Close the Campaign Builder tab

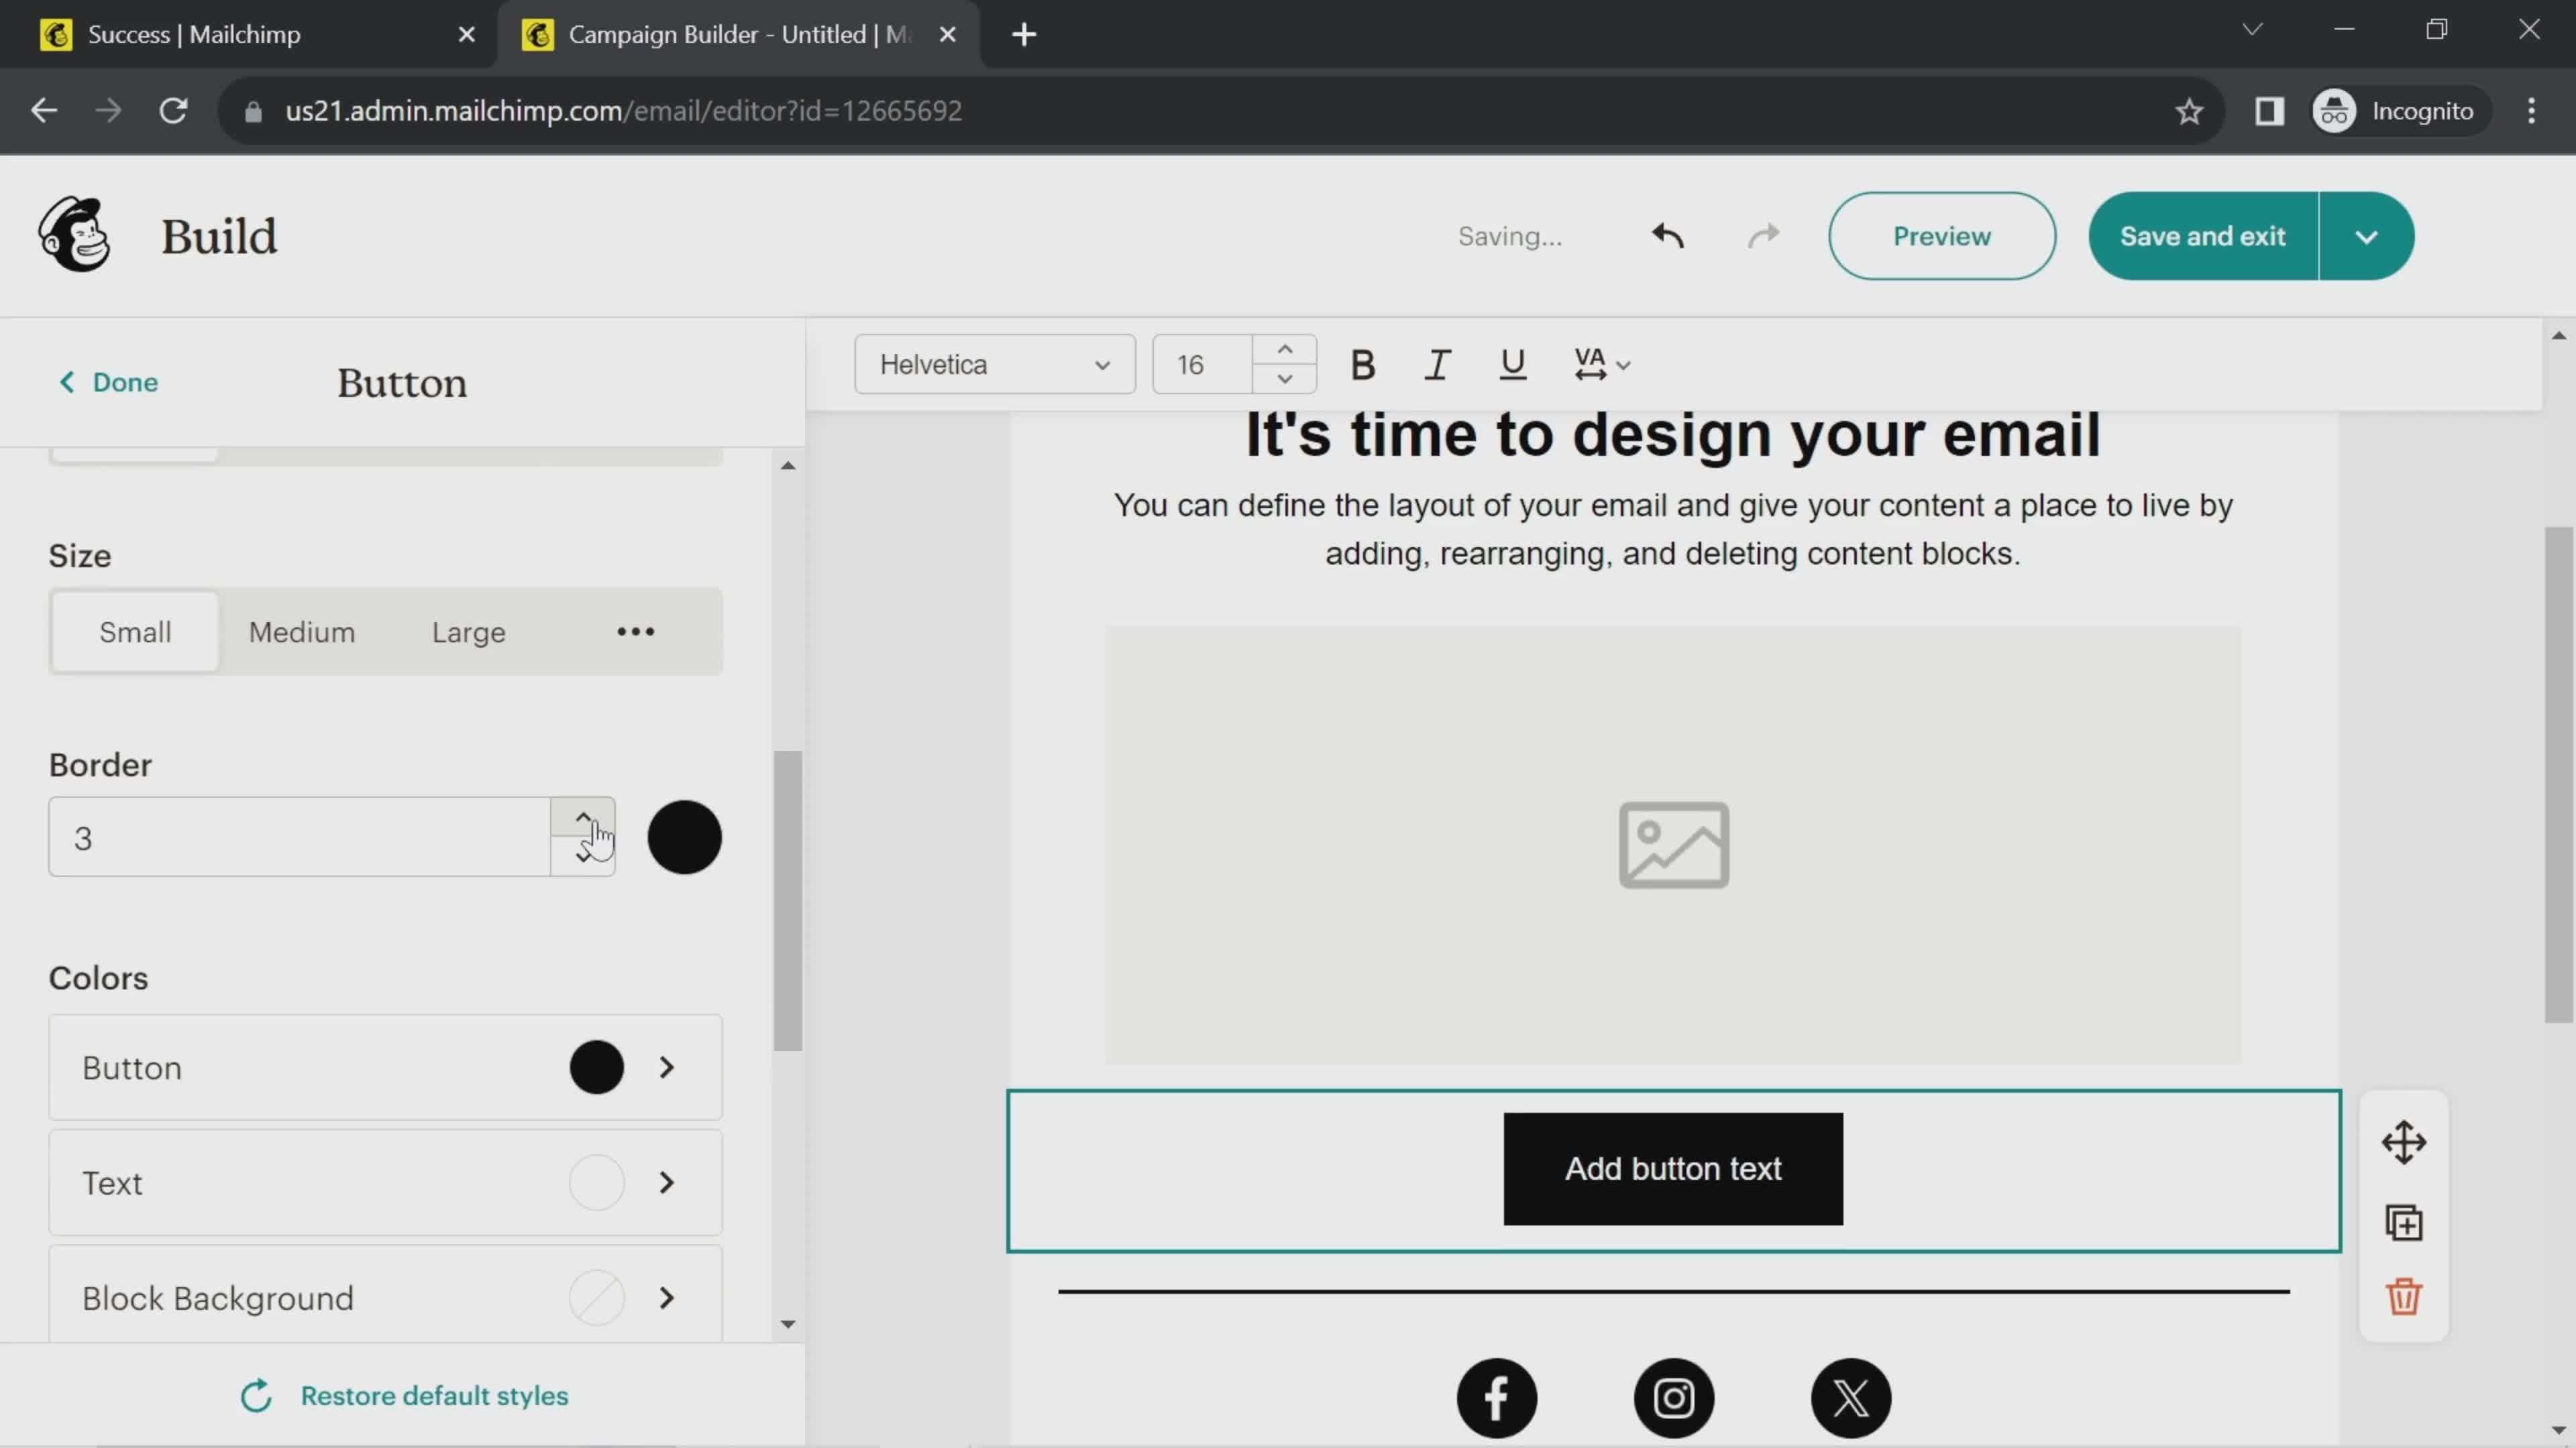pos(948,35)
